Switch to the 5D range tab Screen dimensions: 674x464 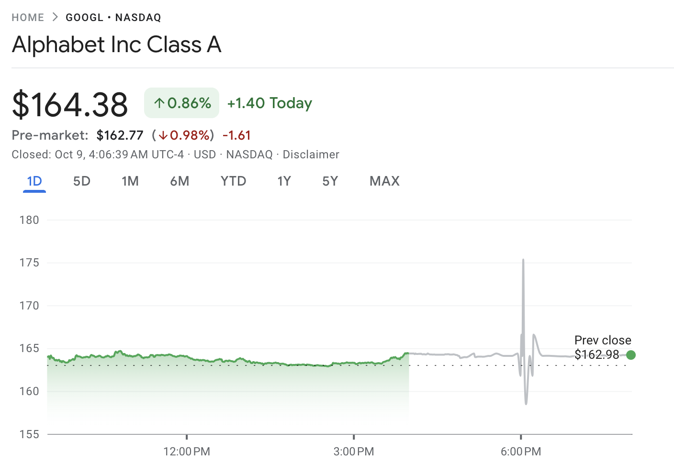click(82, 181)
